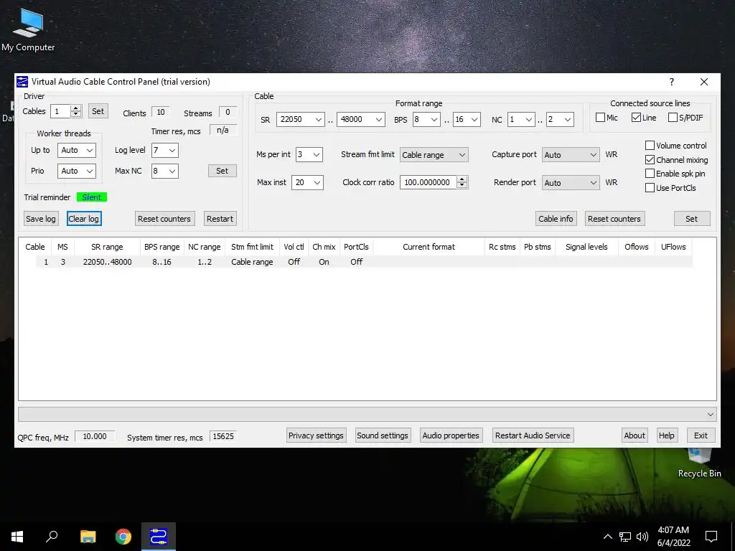Open Max inst dropdown
Image resolution: width=735 pixels, height=551 pixels.
[307, 183]
